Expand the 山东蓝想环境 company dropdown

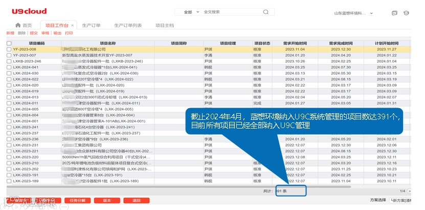tap(371, 13)
